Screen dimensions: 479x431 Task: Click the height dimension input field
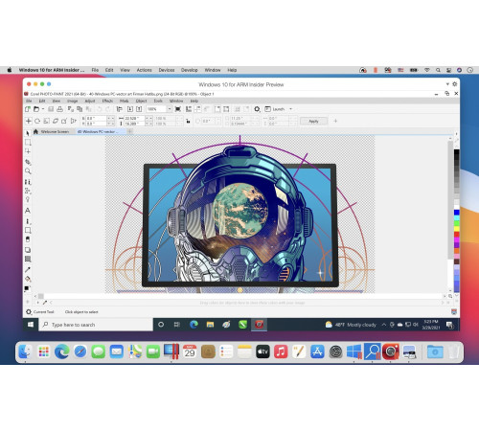point(134,124)
